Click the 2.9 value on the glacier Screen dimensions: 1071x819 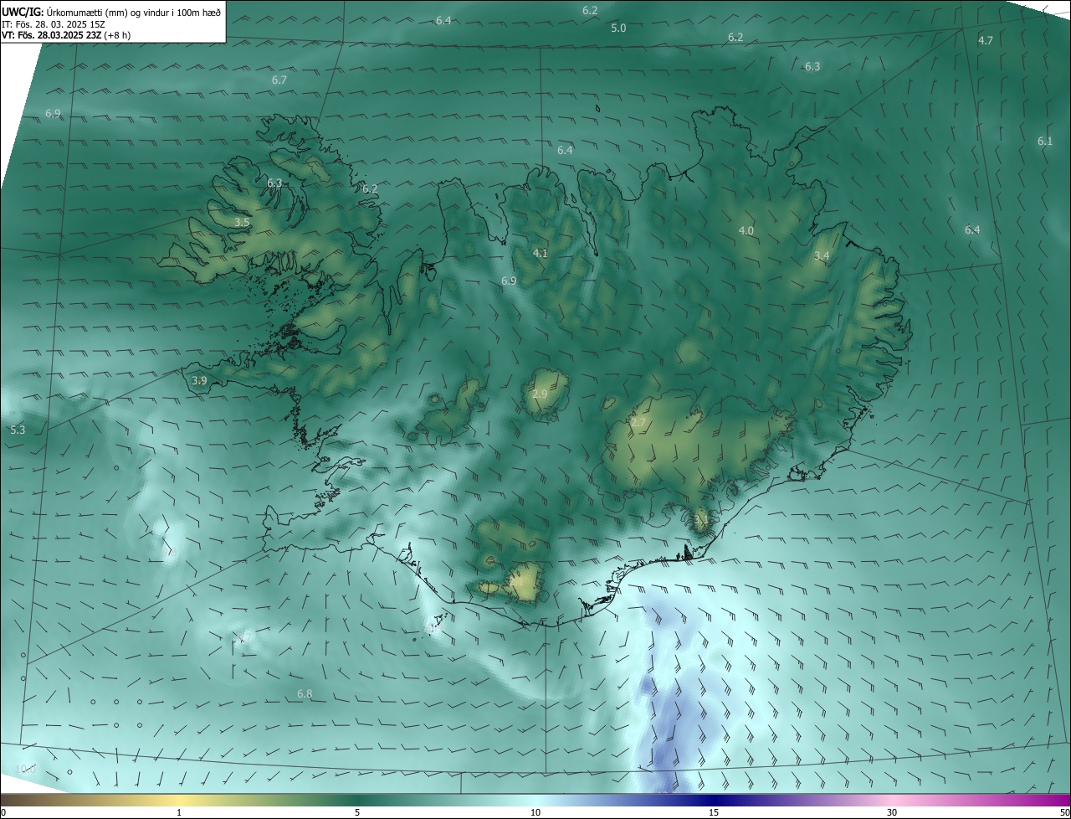pos(540,394)
